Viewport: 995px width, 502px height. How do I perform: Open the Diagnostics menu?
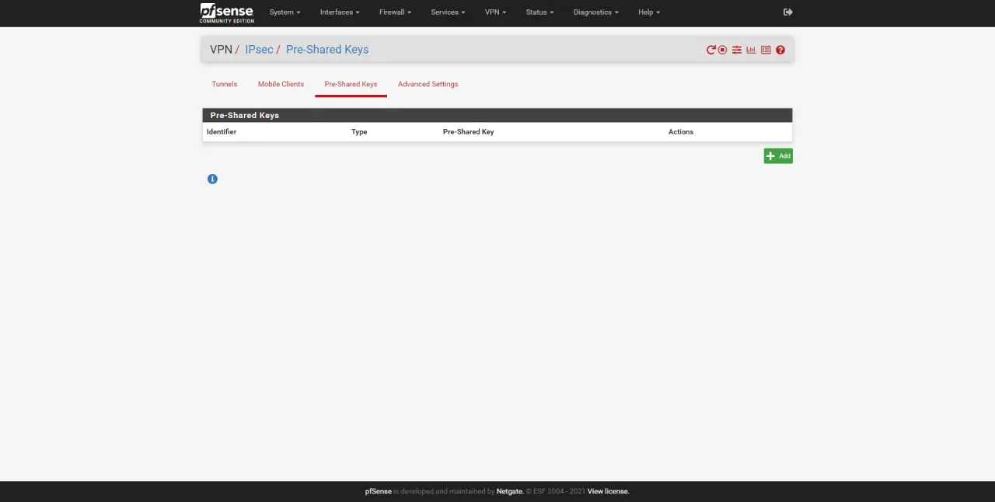pos(595,12)
